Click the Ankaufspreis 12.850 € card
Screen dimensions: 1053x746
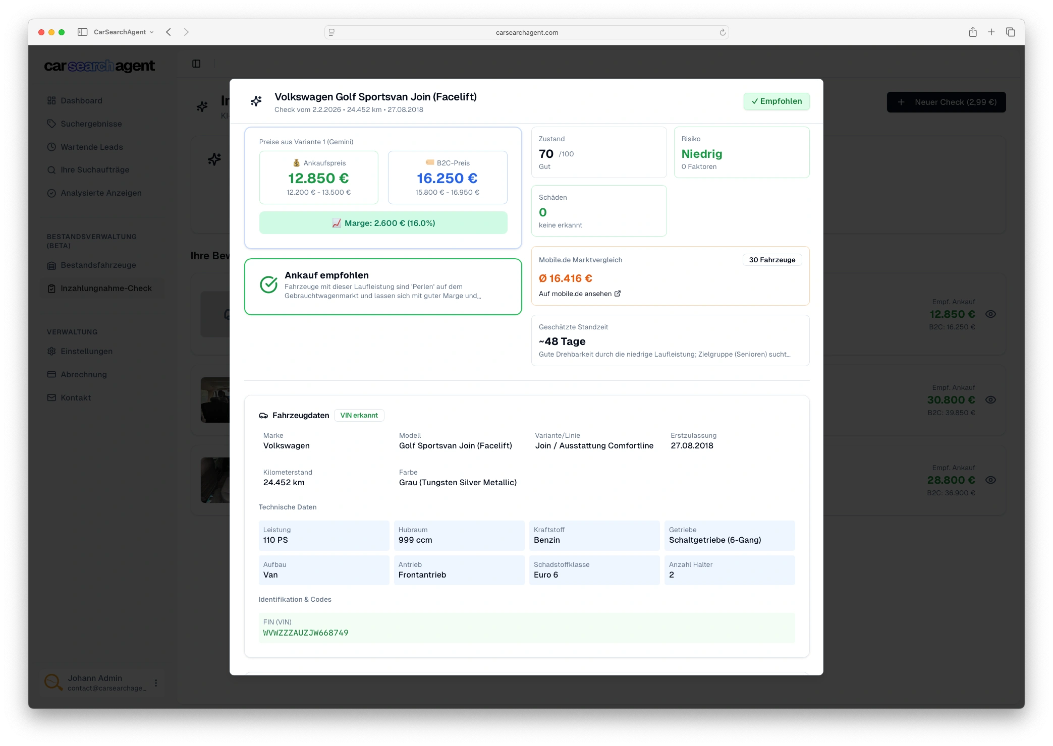tap(318, 178)
